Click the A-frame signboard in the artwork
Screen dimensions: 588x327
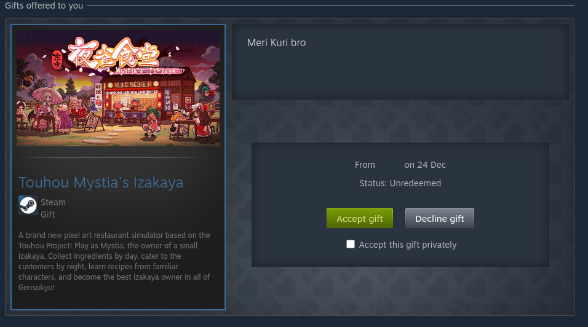pyautogui.click(x=93, y=124)
